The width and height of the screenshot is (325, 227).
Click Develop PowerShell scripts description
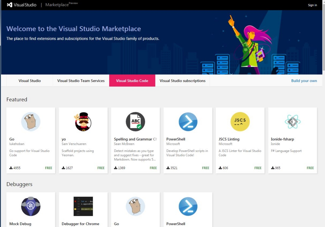click(x=187, y=153)
